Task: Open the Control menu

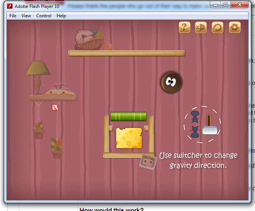Action: click(x=44, y=16)
